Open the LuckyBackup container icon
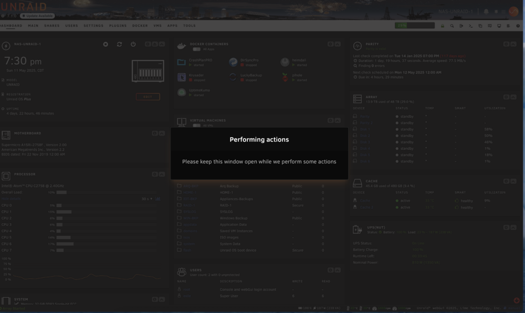 point(233,77)
